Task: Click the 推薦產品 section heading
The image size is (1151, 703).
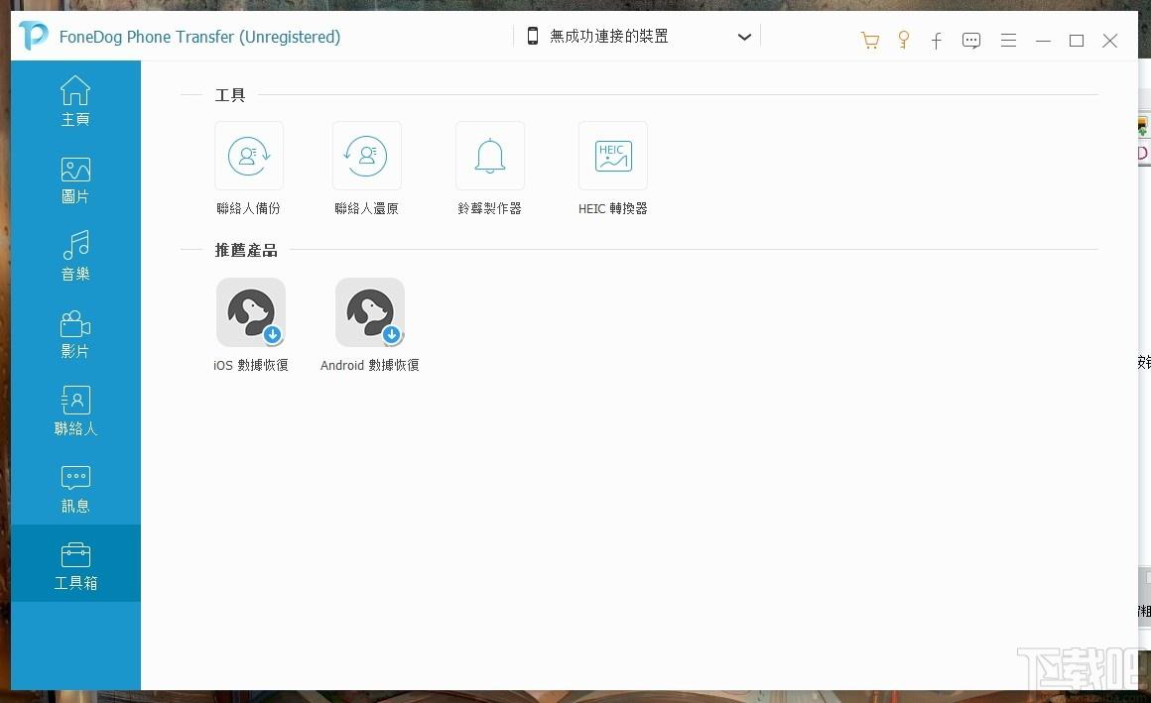Action: [246, 250]
